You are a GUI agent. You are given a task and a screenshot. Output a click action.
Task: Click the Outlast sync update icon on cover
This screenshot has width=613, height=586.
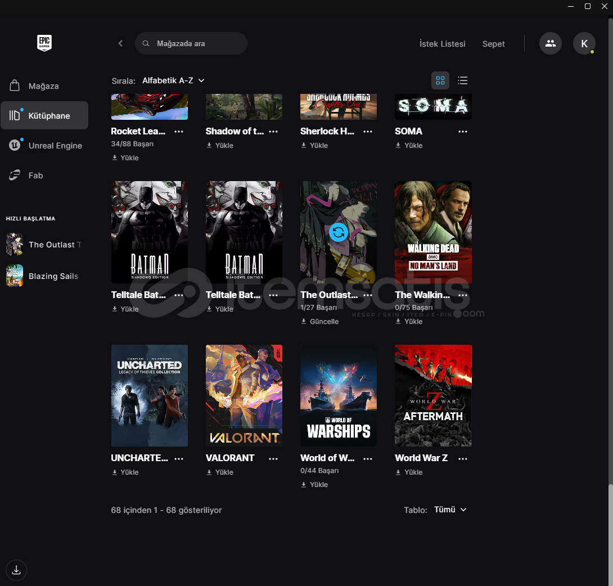tap(339, 233)
